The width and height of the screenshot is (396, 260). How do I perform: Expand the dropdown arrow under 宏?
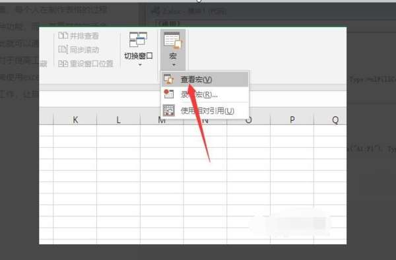coord(174,65)
